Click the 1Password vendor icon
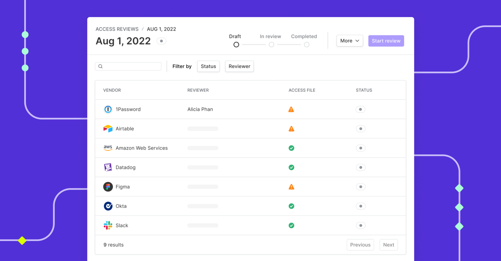The height and width of the screenshot is (261, 501). click(108, 109)
